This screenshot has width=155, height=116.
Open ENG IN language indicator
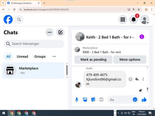point(134,113)
